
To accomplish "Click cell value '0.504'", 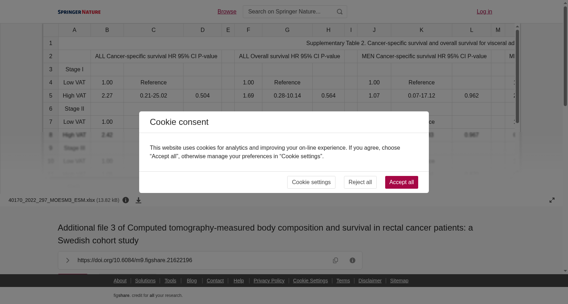I will click(x=202, y=96).
